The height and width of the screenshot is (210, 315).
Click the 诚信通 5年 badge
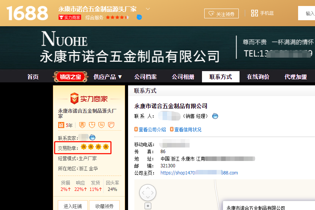click(65, 125)
